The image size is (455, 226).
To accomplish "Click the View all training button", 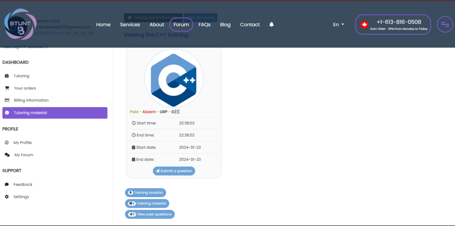I will pos(200,18).
